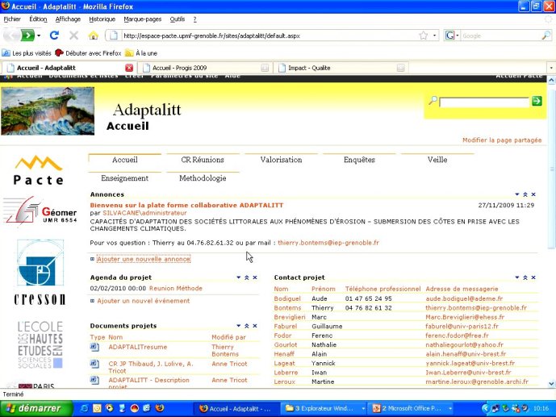Minimize the Documents projets web part
Viewport: 556px width, 417px height.
(247, 326)
